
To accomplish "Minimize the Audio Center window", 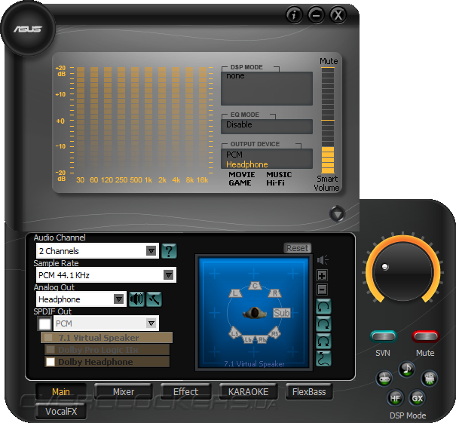I will pyautogui.click(x=316, y=14).
